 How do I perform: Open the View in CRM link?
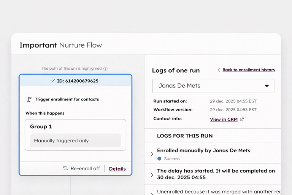pos(224,119)
